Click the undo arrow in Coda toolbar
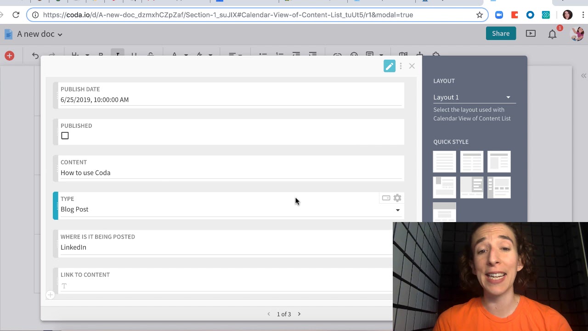This screenshot has width=588, height=331. (x=35, y=56)
